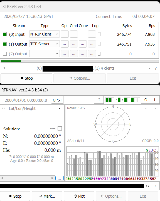Click the ... button beside solution scrollbar
160x201 pixels.
pyautogui.click(x=60, y=178)
